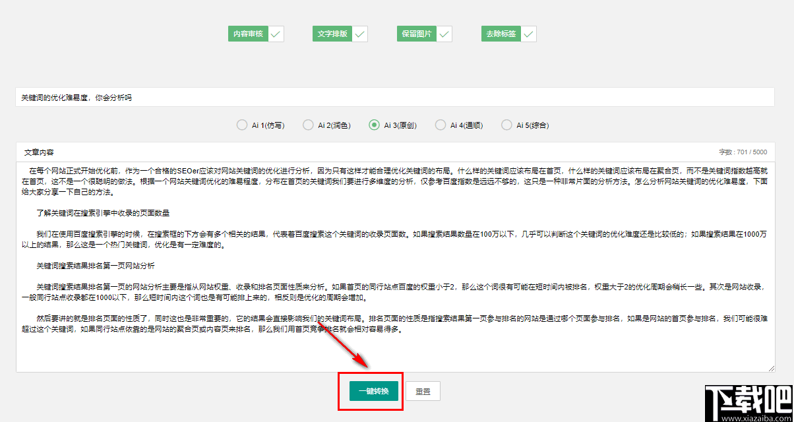Select Ai 1(仿写) radio option
The width and height of the screenshot is (794, 422).
(x=260, y=125)
